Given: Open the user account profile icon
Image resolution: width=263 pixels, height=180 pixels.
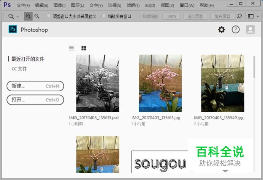Looking at the screenshot, I should tap(250, 30).
